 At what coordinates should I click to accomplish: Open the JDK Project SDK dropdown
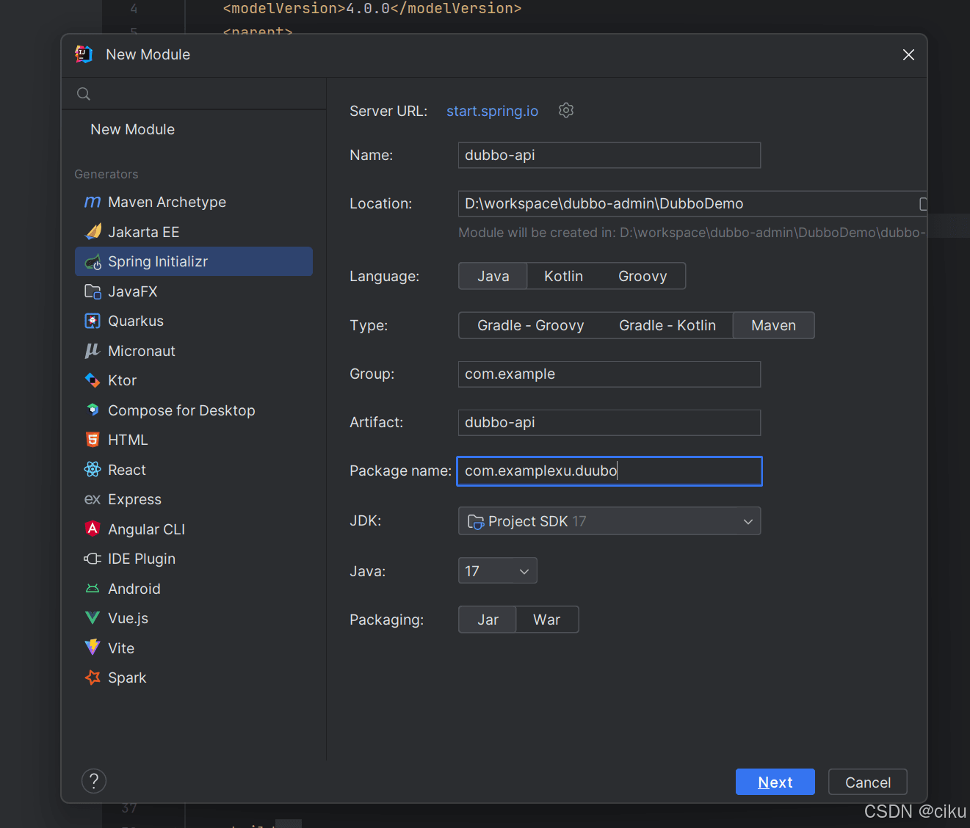coord(609,521)
